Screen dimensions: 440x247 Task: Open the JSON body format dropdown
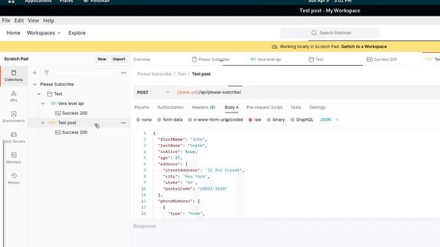tap(329, 119)
